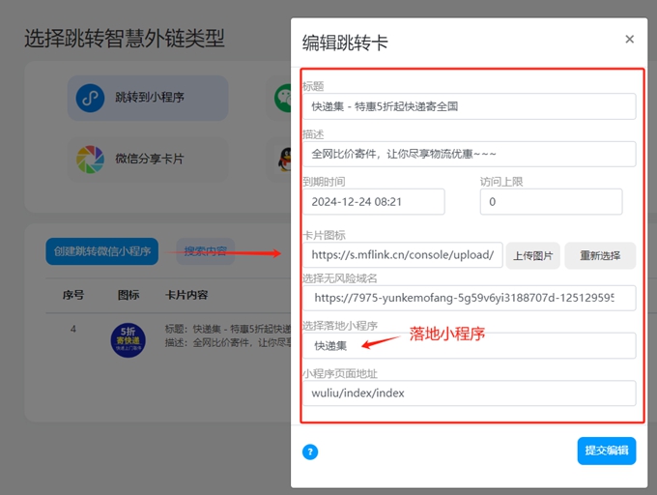Focus the 描述 input field
Screen dimensions: 657x495
(470, 154)
